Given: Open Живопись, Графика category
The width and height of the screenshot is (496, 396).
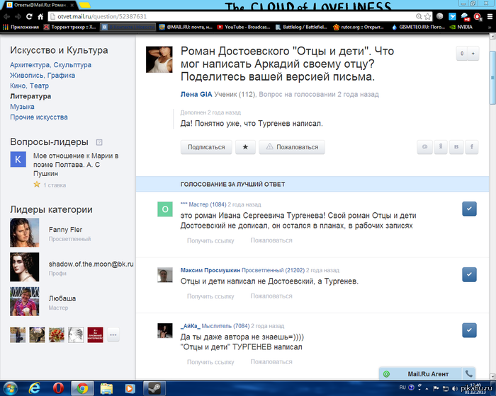Looking at the screenshot, I should (x=43, y=76).
